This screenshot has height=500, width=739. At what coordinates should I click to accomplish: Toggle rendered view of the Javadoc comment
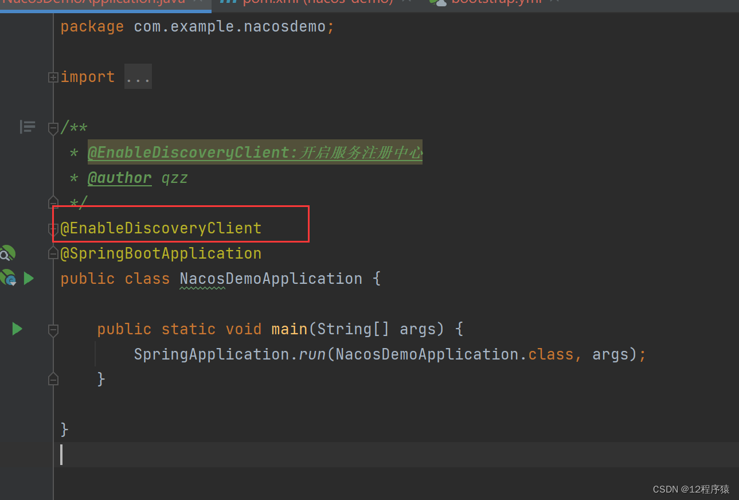pos(28,127)
